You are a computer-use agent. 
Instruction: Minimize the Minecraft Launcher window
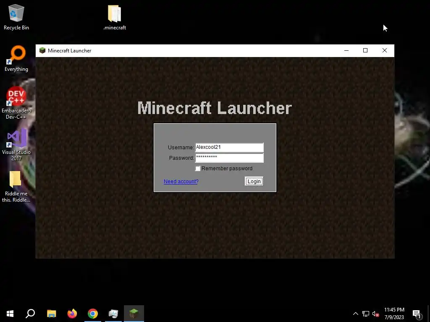pos(346,50)
